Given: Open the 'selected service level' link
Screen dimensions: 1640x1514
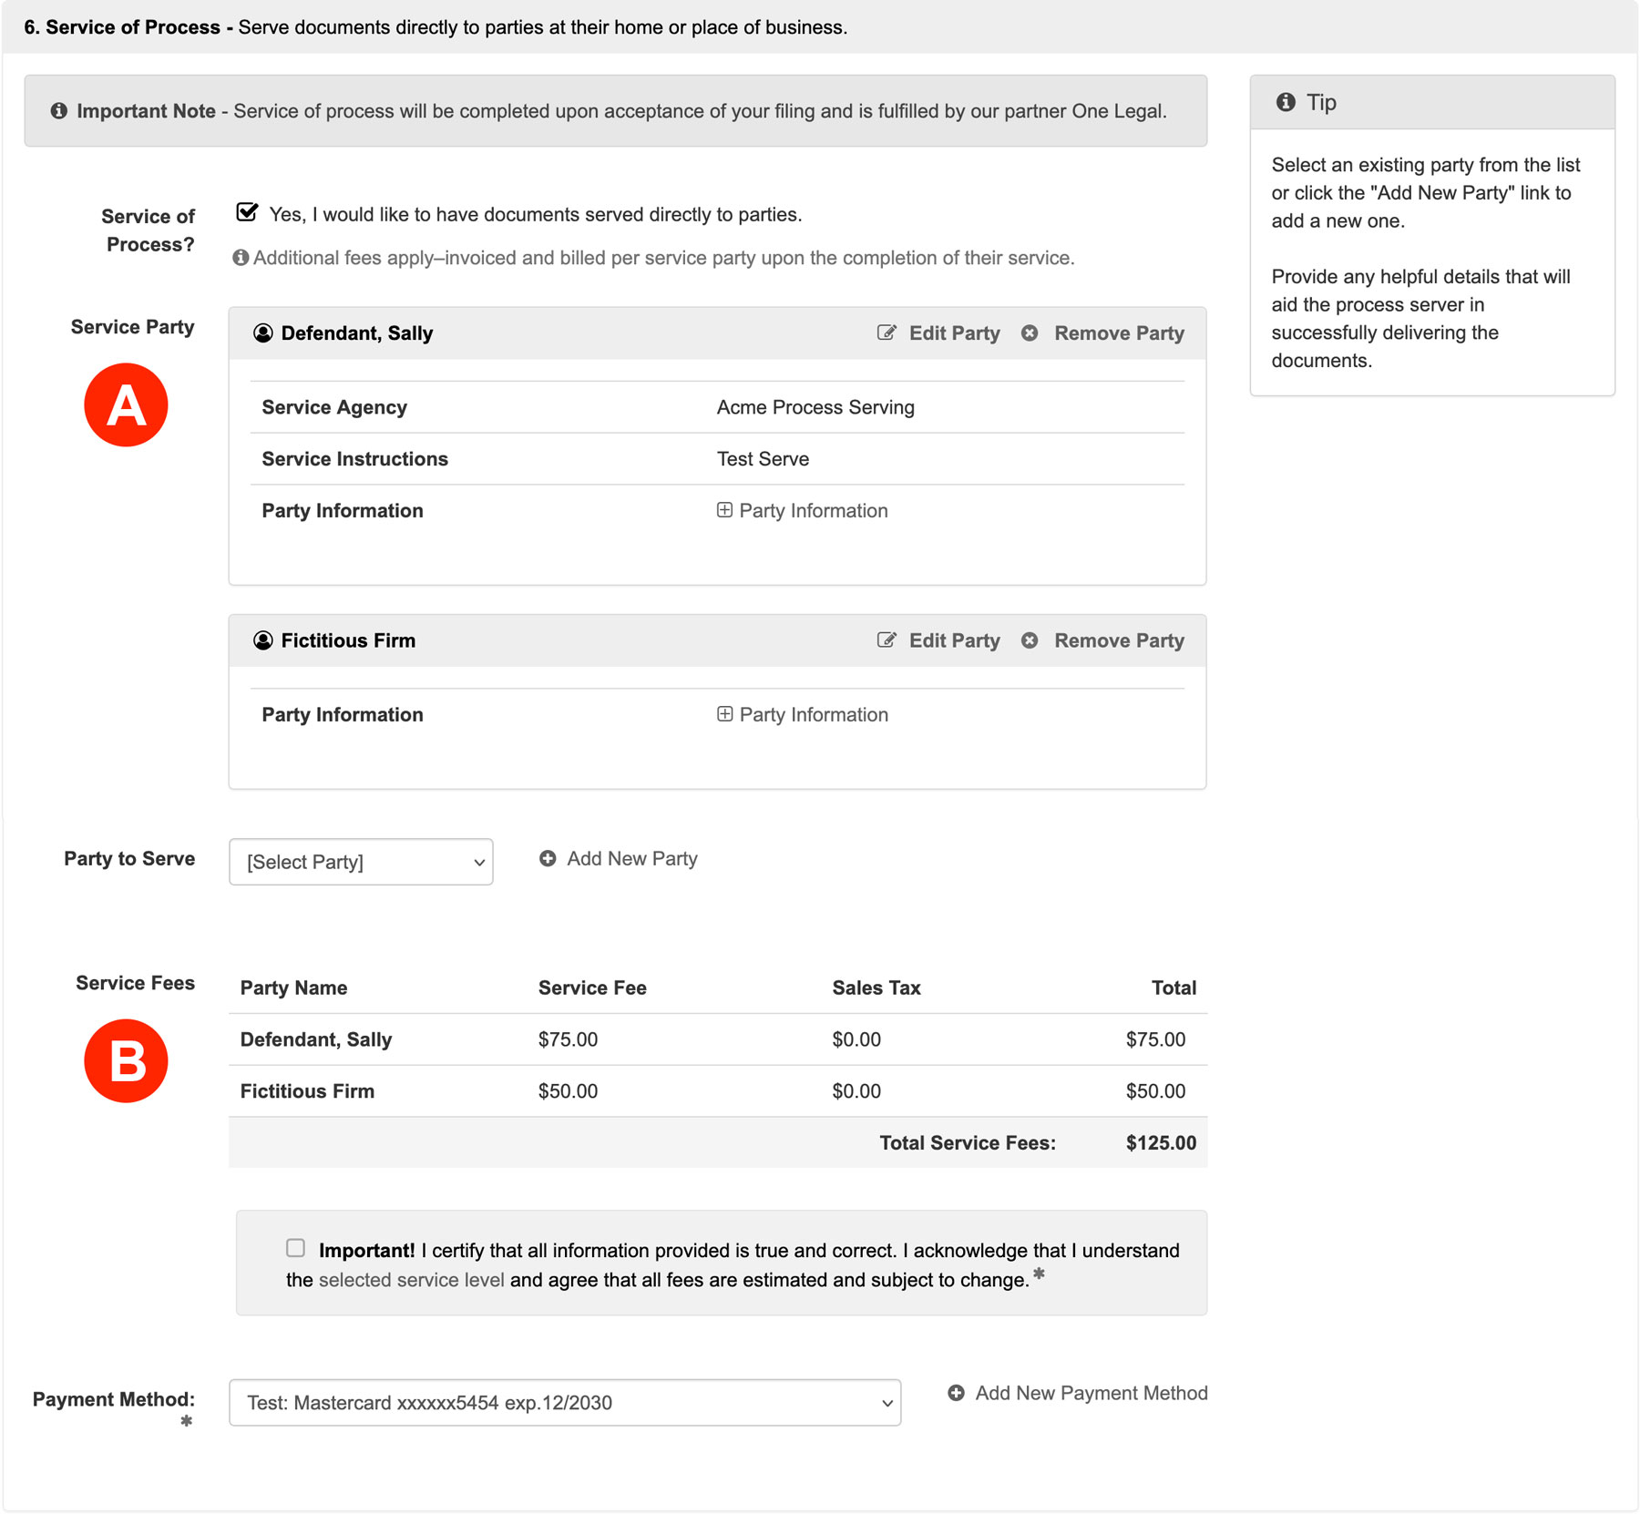Looking at the screenshot, I should pyautogui.click(x=411, y=1280).
